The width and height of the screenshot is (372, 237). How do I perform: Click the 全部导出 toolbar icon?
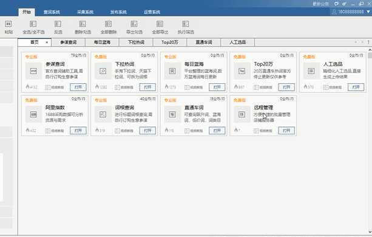tap(160, 24)
